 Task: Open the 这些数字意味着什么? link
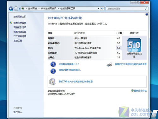(69, 64)
